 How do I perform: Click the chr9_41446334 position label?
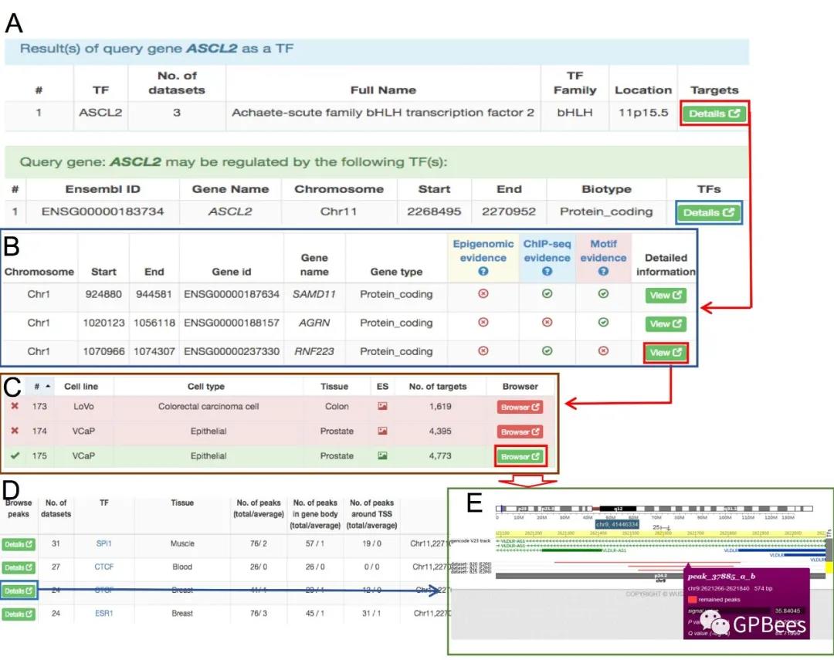617,524
